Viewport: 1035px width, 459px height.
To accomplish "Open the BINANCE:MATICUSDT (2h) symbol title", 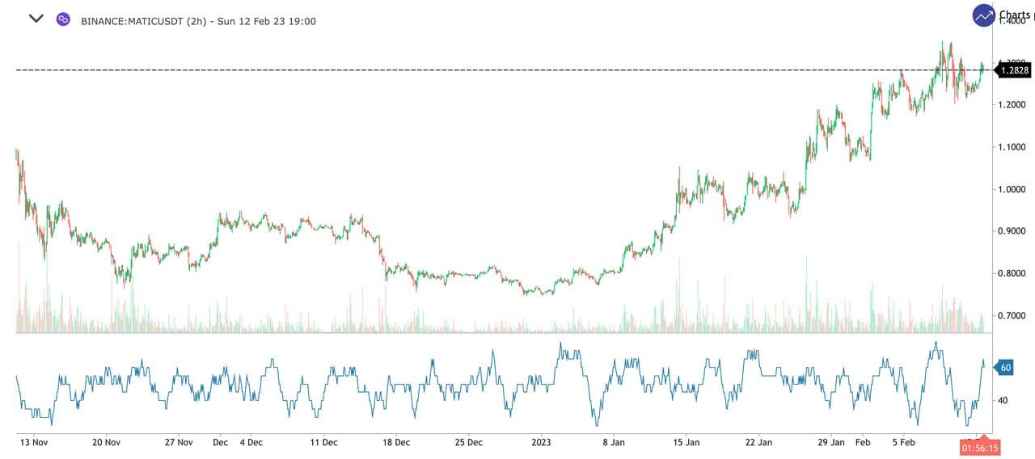I will point(198,21).
